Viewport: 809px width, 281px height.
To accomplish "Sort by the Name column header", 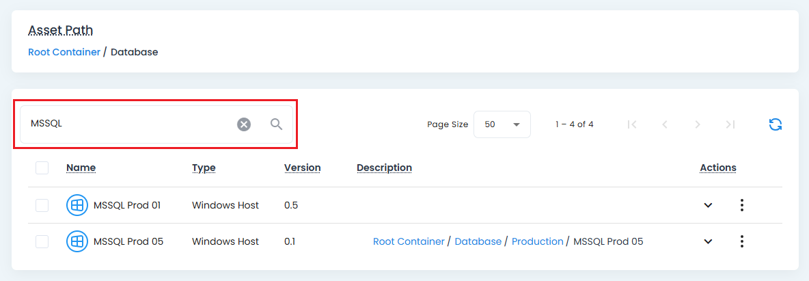I will click(x=81, y=168).
